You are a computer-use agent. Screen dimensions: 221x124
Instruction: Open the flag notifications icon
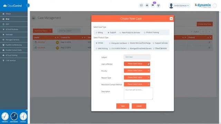tap(153, 6)
